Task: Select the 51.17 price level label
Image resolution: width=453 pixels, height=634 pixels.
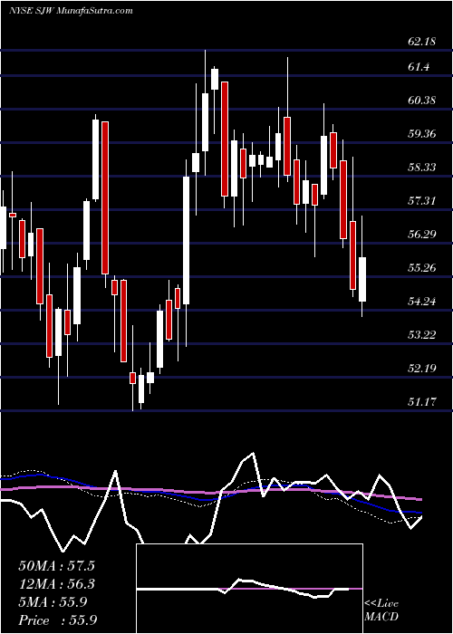Action: click(x=422, y=402)
